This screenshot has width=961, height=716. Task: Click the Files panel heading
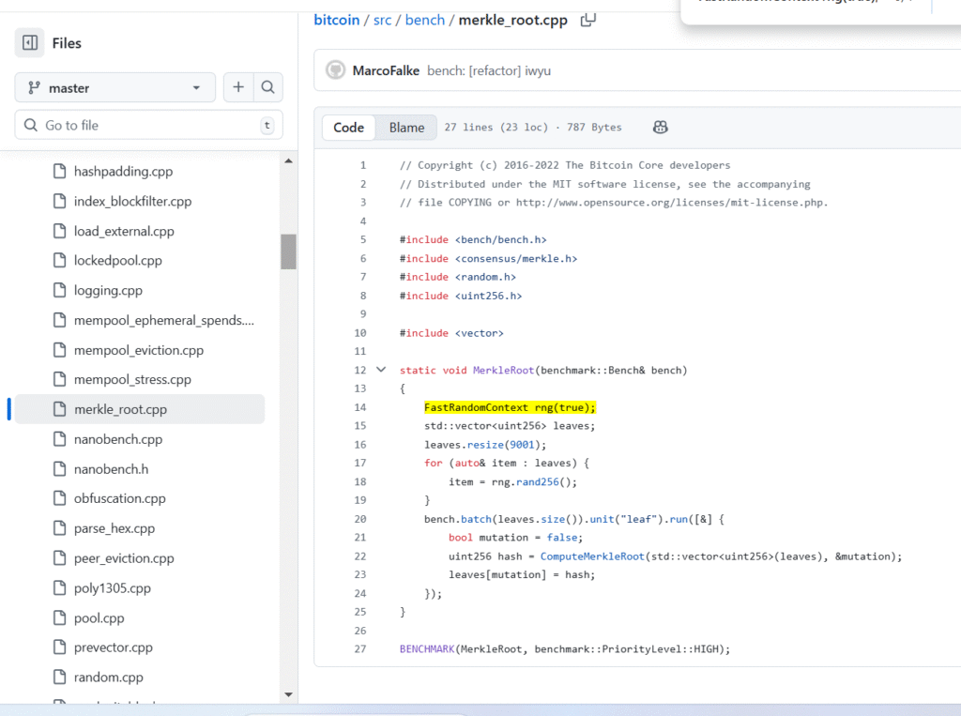(x=67, y=43)
